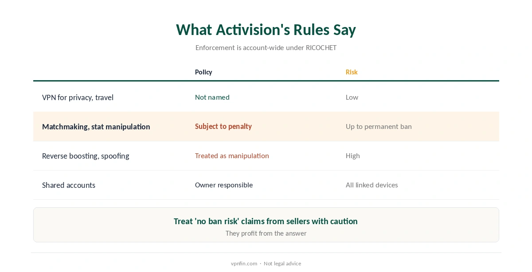The height and width of the screenshot is (272, 532).
Task: Select the row label 'Shared accounts'
Action: pos(69,185)
